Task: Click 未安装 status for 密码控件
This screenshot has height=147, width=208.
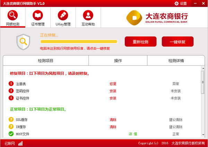Action: (x=176, y=91)
